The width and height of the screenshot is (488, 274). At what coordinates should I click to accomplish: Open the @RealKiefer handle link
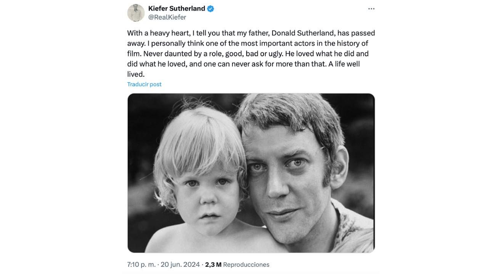click(x=167, y=17)
